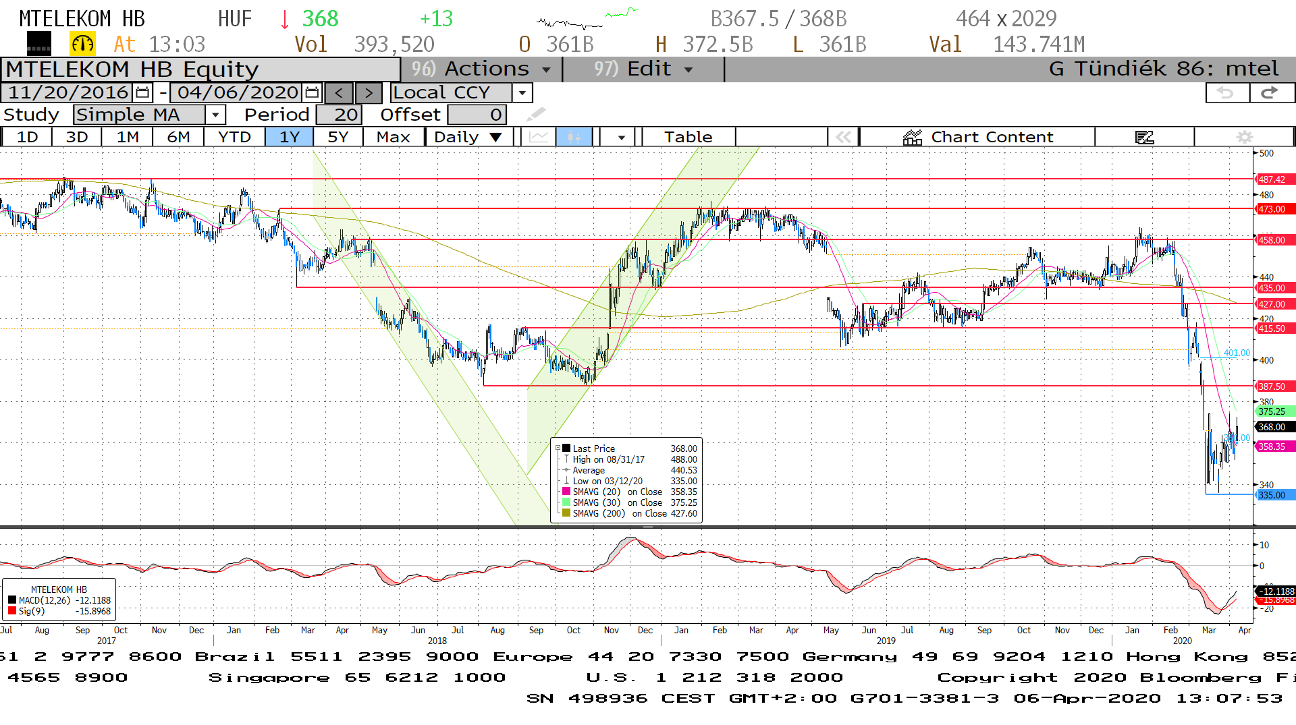Click the 473.00 red price level label
Image resolution: width=1296 pixels, height=725 pixels.
1275,209
